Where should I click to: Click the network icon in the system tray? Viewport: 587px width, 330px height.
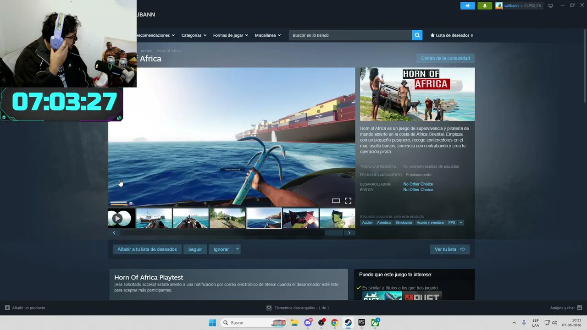547,323
